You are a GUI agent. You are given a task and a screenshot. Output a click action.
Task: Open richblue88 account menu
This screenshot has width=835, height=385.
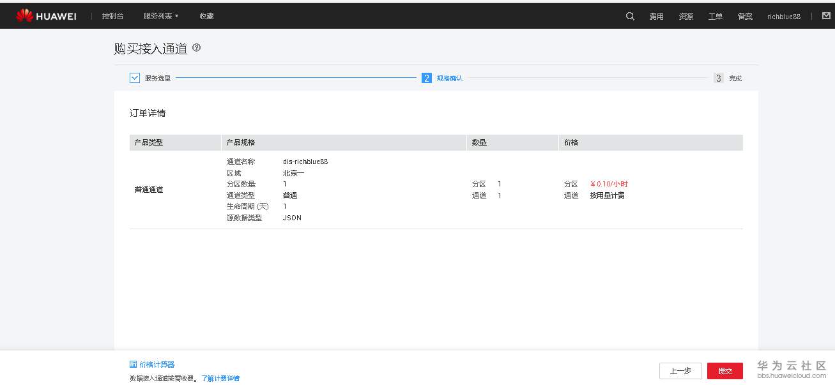pos(784,17)
